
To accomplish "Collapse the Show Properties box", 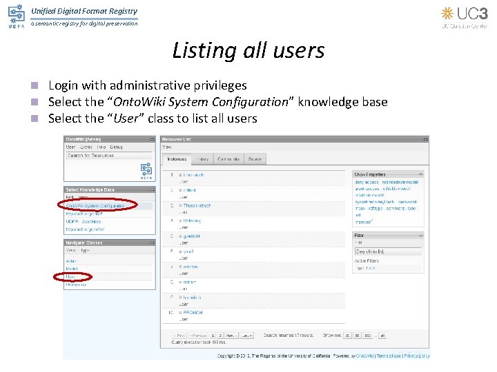I will (420, 174).
